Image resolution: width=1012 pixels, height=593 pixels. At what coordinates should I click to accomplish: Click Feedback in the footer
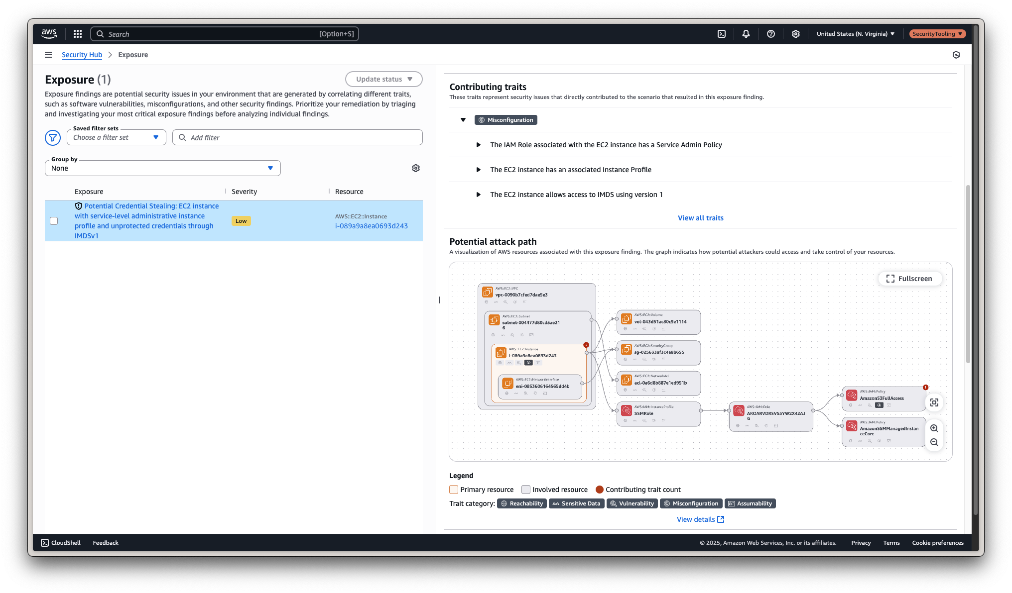[x=106, y=543]
